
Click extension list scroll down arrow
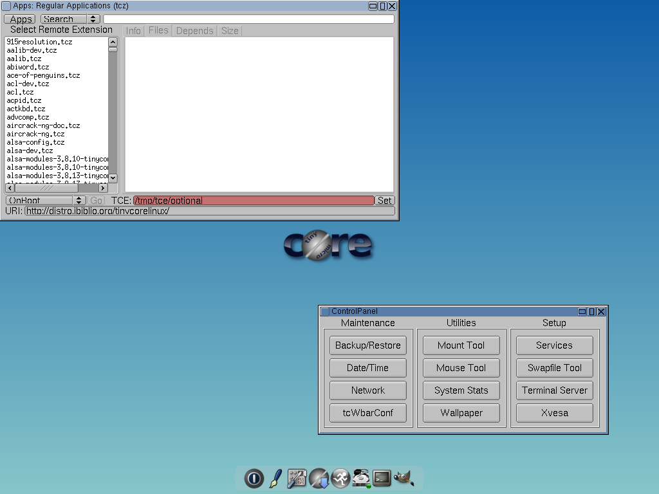tap(113, 178)
